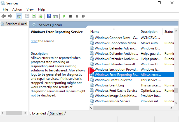Click console tree scroll left arrow

3,113
